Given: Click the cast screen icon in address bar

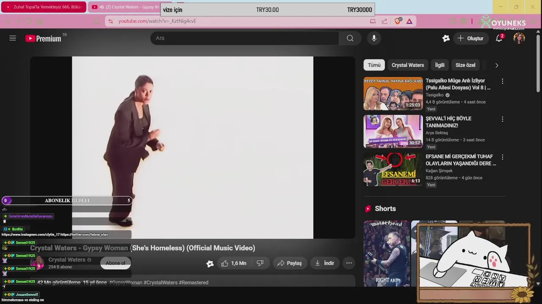Looking at the screenshot, I should click(373, 21).
